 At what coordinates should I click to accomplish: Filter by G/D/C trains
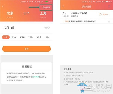point(14,37)
